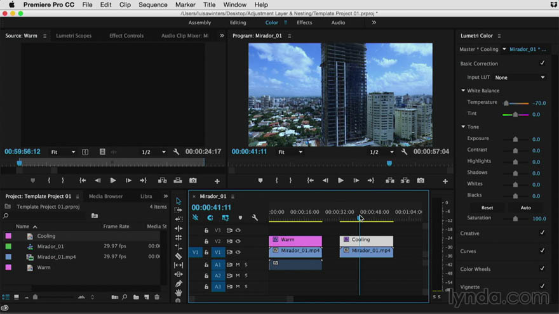Viewport: 559px width, 314px height.
Task: Create New Bin in Project panel
Action: tap(136, 297)
